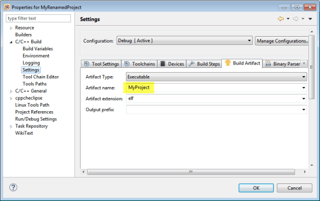Click the forward navigation arrow icon
Image resolution: width=320 pixels, height=201 pixels.
295,19
